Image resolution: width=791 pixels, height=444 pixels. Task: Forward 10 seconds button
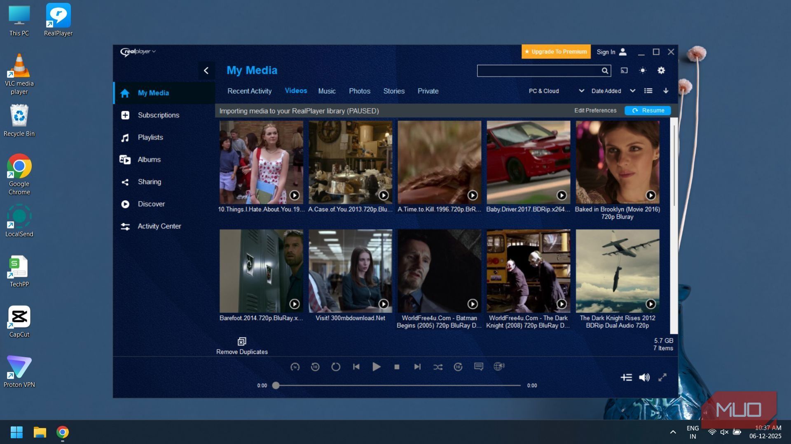458,367
